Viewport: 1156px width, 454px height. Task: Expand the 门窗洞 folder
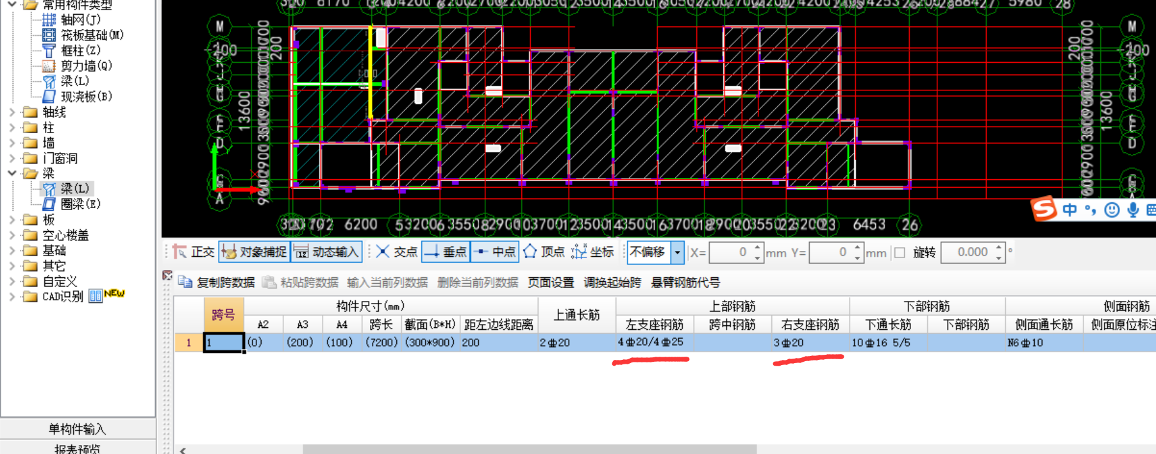[x=12, y=158]
